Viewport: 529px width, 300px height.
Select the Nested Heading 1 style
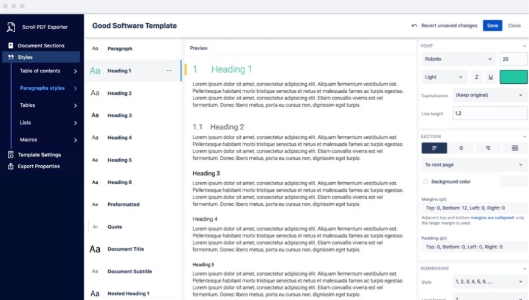click(x=133, y=293)
